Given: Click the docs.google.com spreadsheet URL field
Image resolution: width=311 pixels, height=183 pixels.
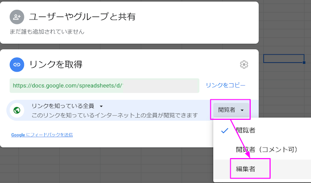Looking at the screenshot, I should [104, 86].
